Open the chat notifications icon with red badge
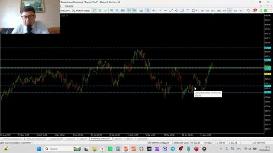The image size is (273, 153). [x=255, y=10]
